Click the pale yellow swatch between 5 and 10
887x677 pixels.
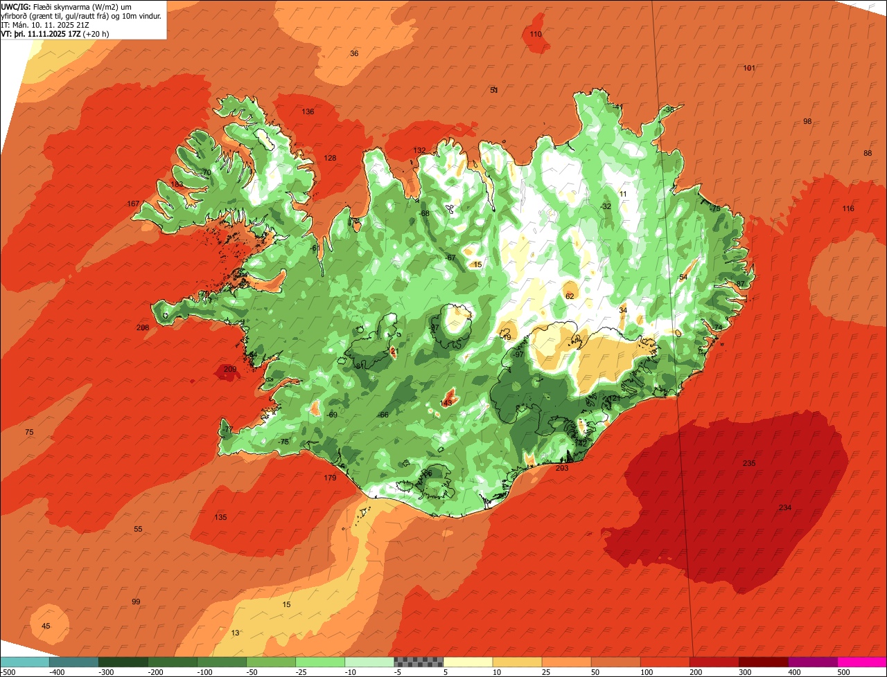point(468,662)
